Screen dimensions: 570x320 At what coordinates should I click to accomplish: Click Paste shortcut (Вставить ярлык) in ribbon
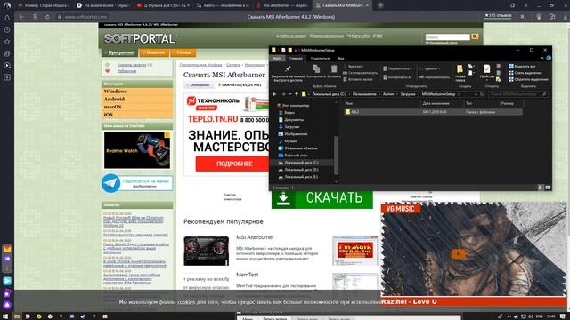coord(358,79)
